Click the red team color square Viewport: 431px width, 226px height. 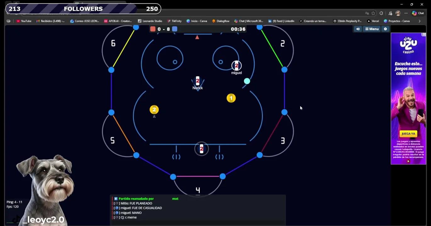(x=153, y=29)
